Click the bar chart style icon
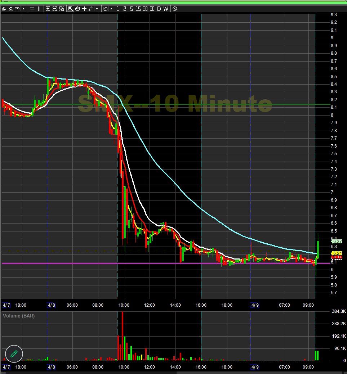The image size is (347, 374). pos(4,9)
